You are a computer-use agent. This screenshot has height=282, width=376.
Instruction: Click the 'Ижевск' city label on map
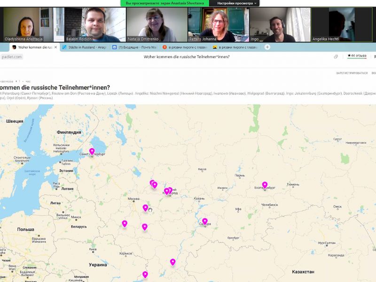[222, 188]
